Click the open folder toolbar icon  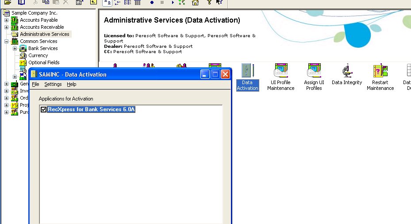8,2
